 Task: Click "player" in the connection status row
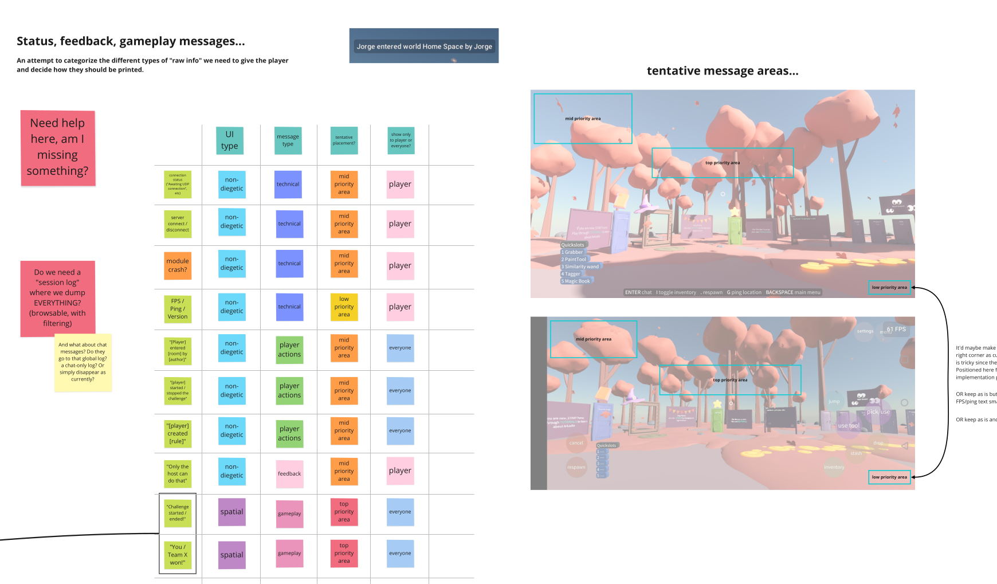point(400,185)
